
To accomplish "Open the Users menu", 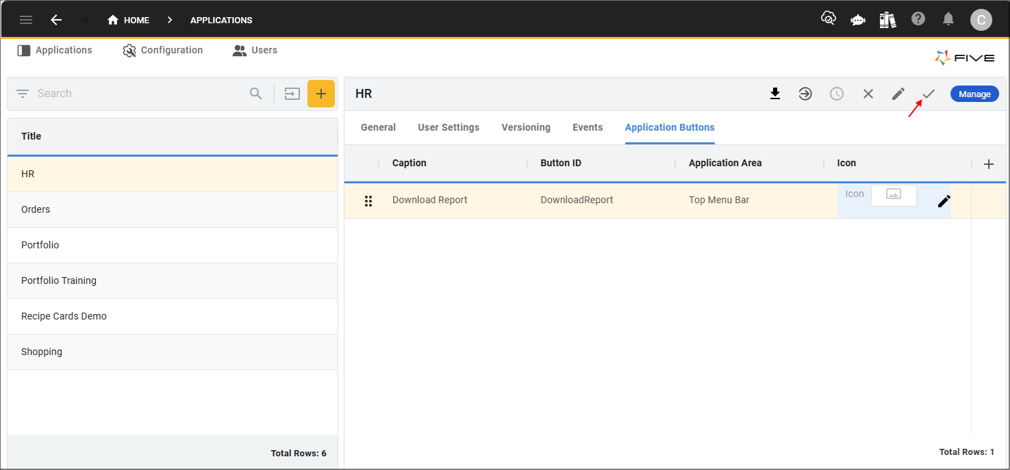I will pyautogui.click(x=255, y=50).
